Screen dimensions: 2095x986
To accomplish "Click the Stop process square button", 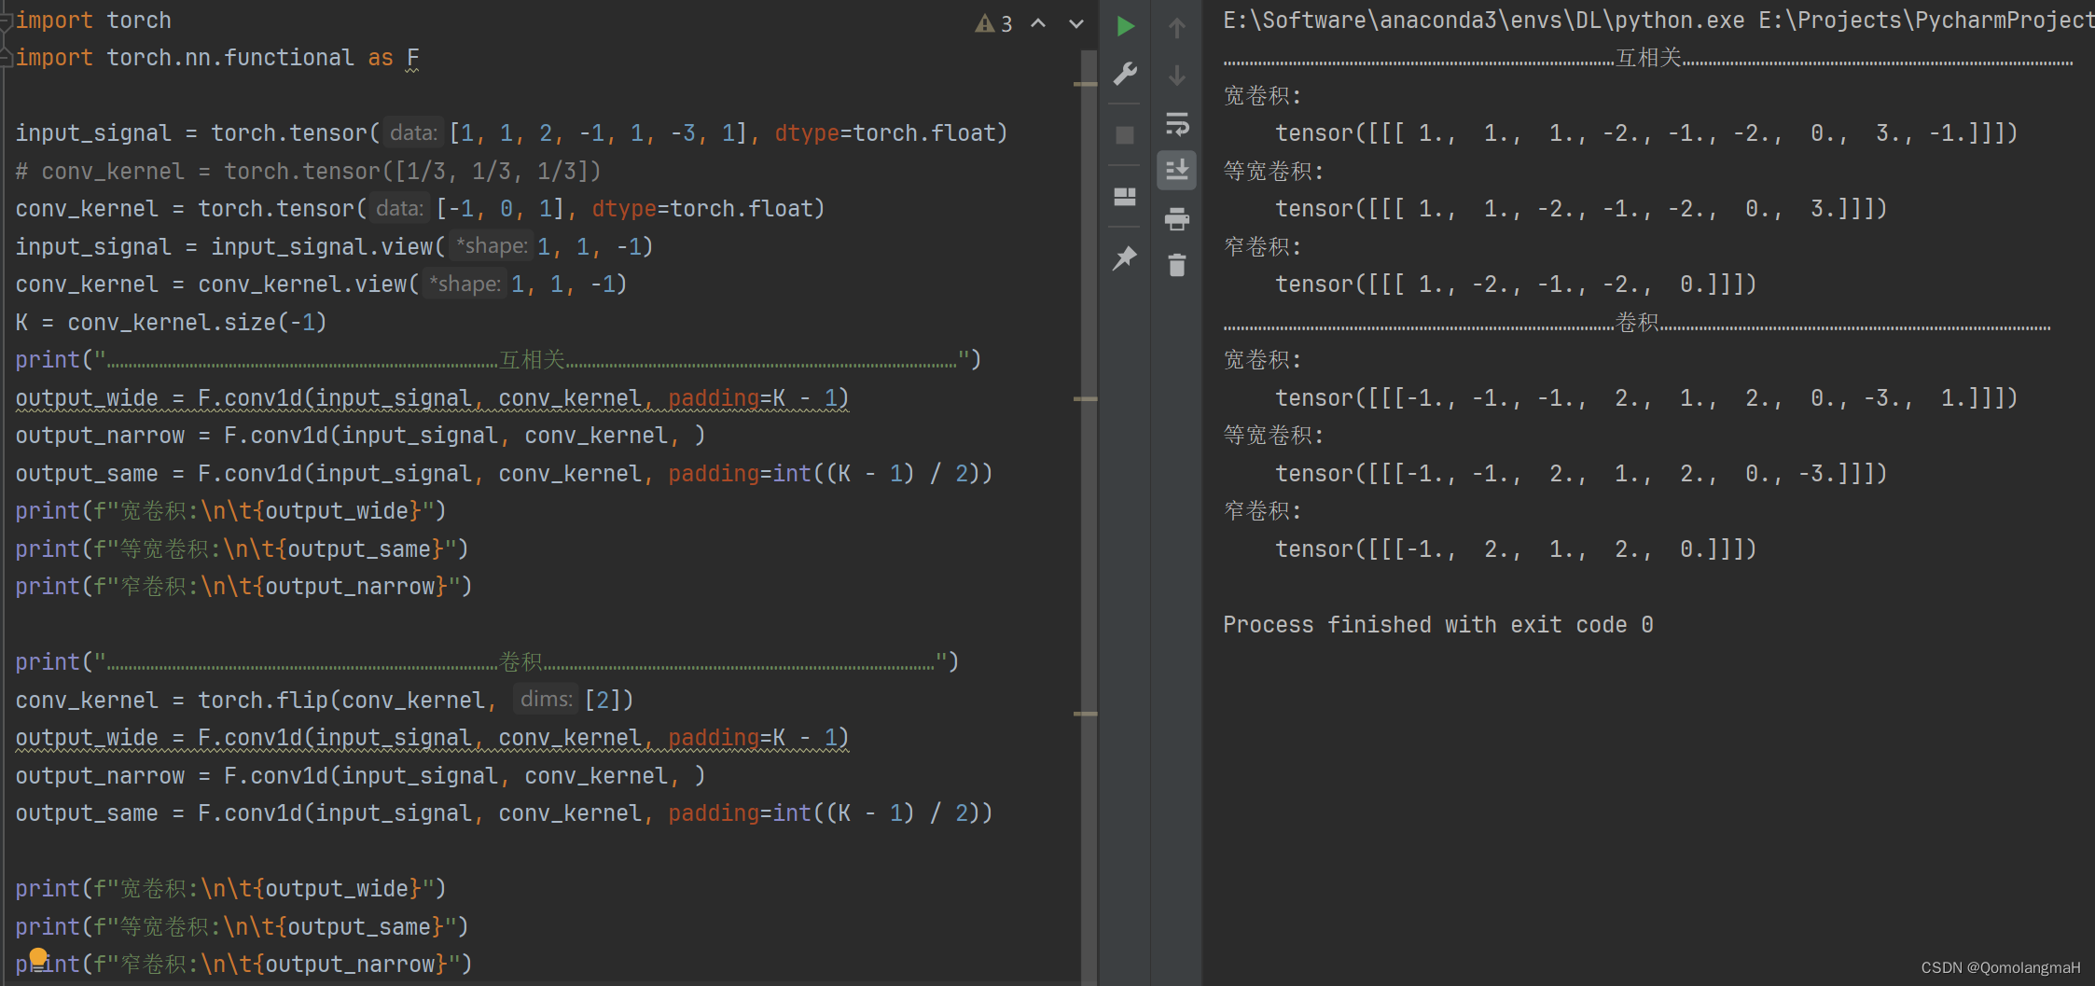I will 1125,135.
